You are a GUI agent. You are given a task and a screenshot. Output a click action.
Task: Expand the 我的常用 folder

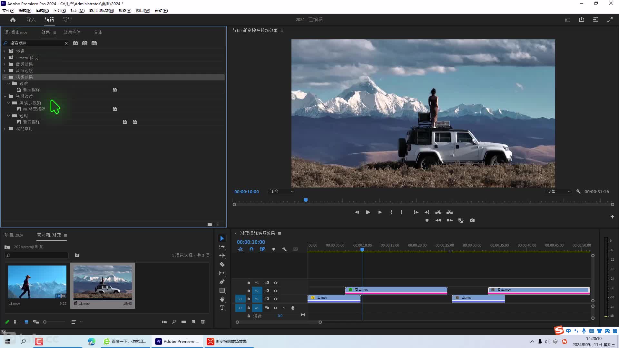5,129
